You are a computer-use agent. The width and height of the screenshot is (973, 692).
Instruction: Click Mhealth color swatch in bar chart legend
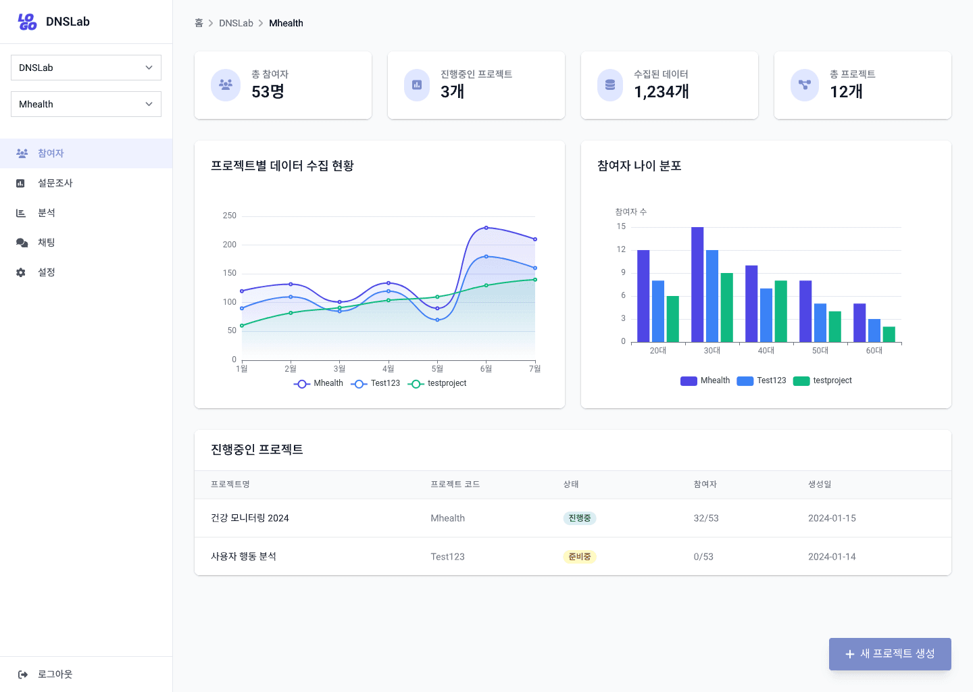(689, 381)
